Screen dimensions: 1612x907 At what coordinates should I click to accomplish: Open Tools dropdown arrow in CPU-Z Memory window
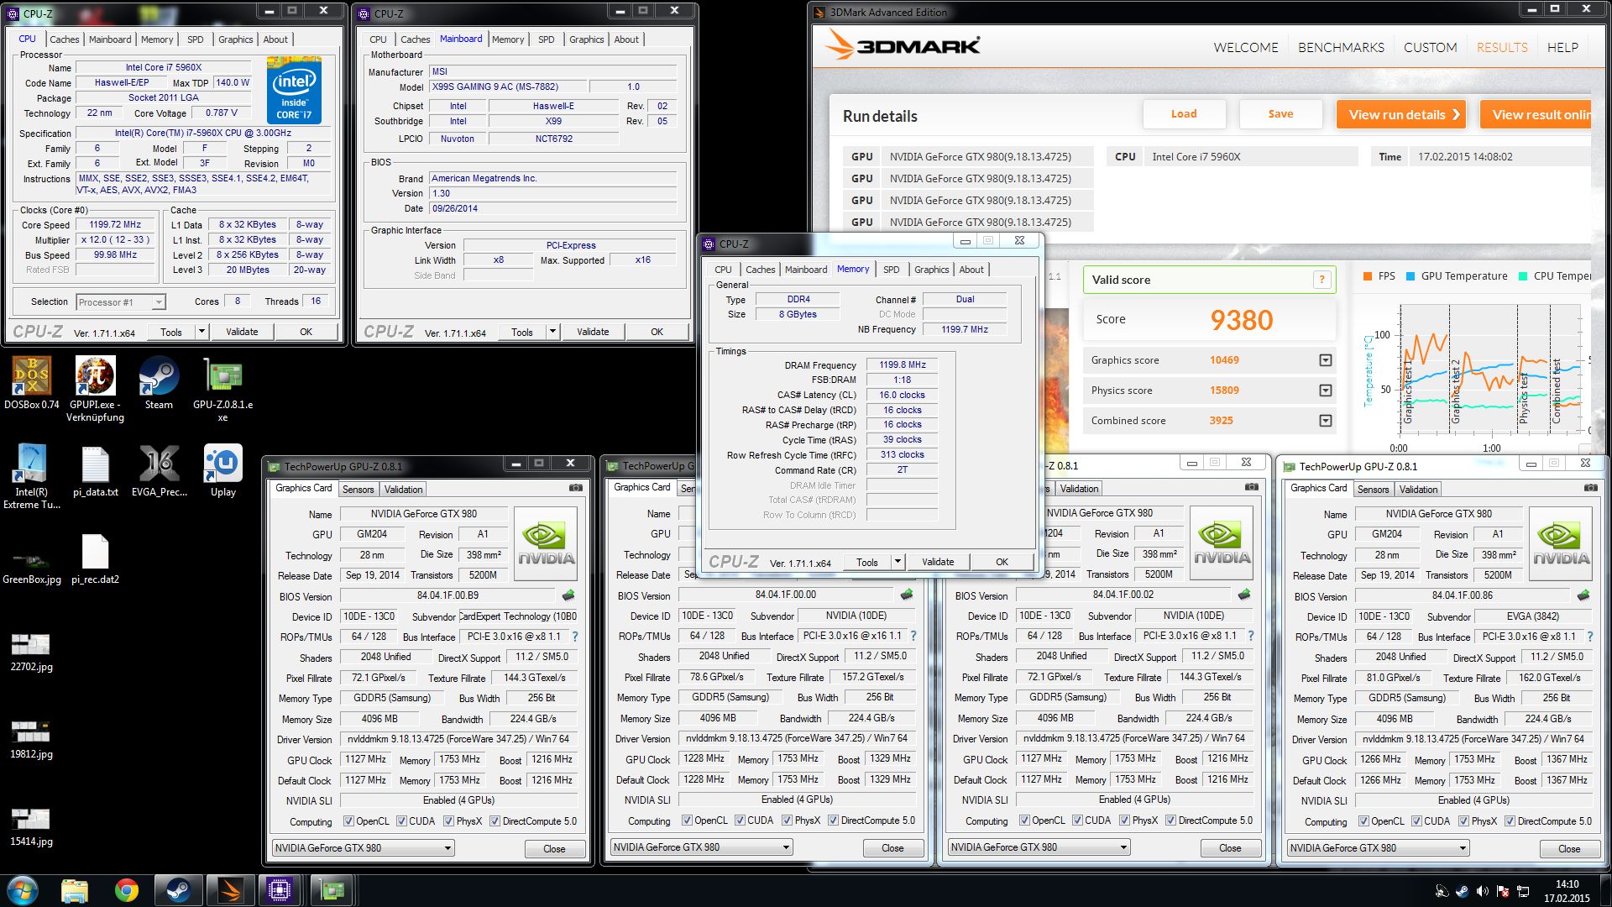(898, 562)
